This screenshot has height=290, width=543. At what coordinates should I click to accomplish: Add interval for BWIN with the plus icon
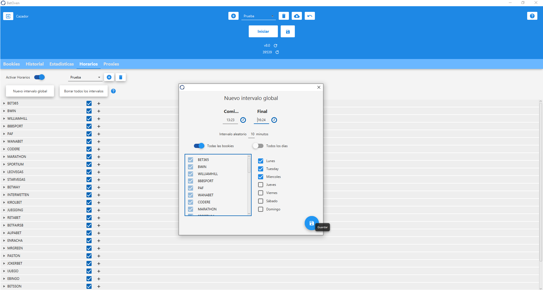coord(99,111)
